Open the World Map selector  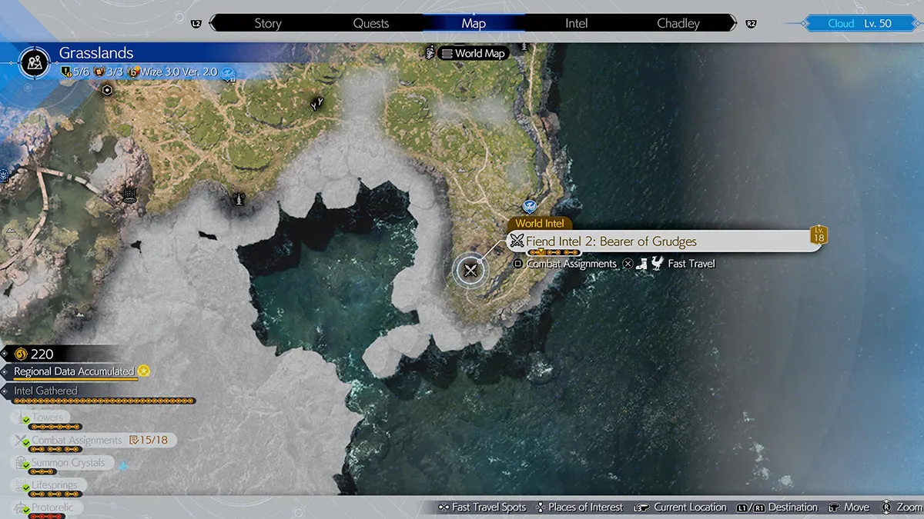pyautogui.click(x=473, y=54)
